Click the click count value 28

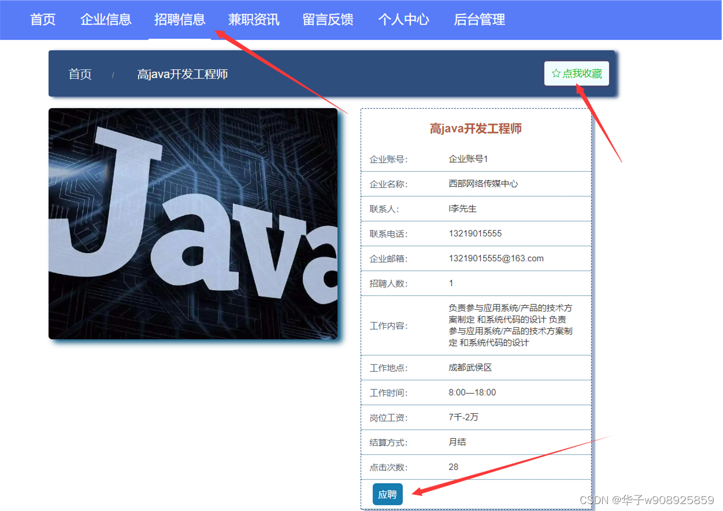(454, 467)
